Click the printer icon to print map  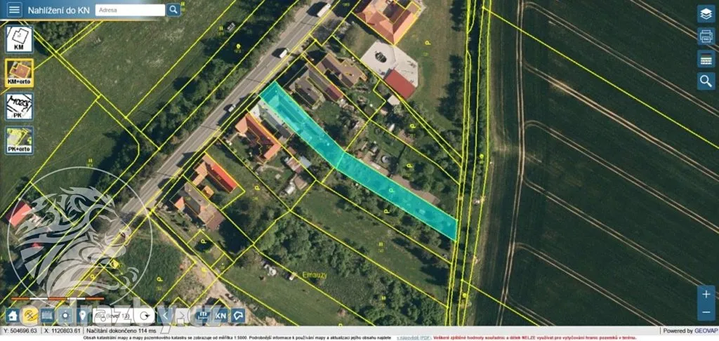706,36
